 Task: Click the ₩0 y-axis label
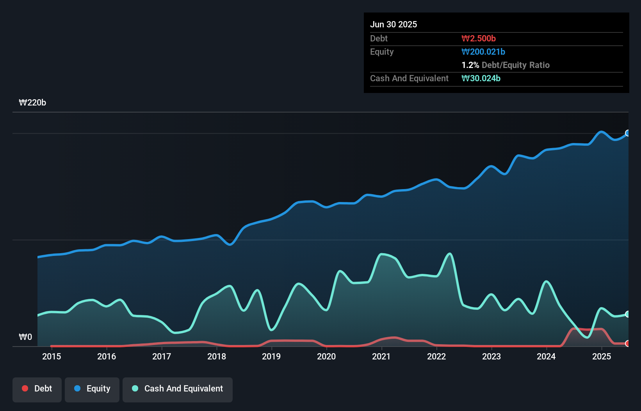(x=25, y=337)
